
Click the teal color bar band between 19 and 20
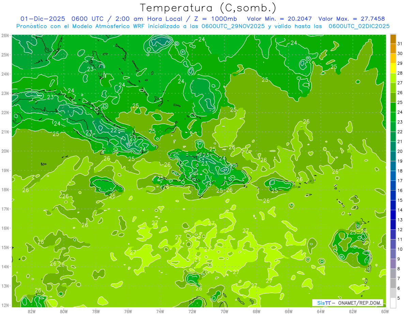(x=393, y=156)
